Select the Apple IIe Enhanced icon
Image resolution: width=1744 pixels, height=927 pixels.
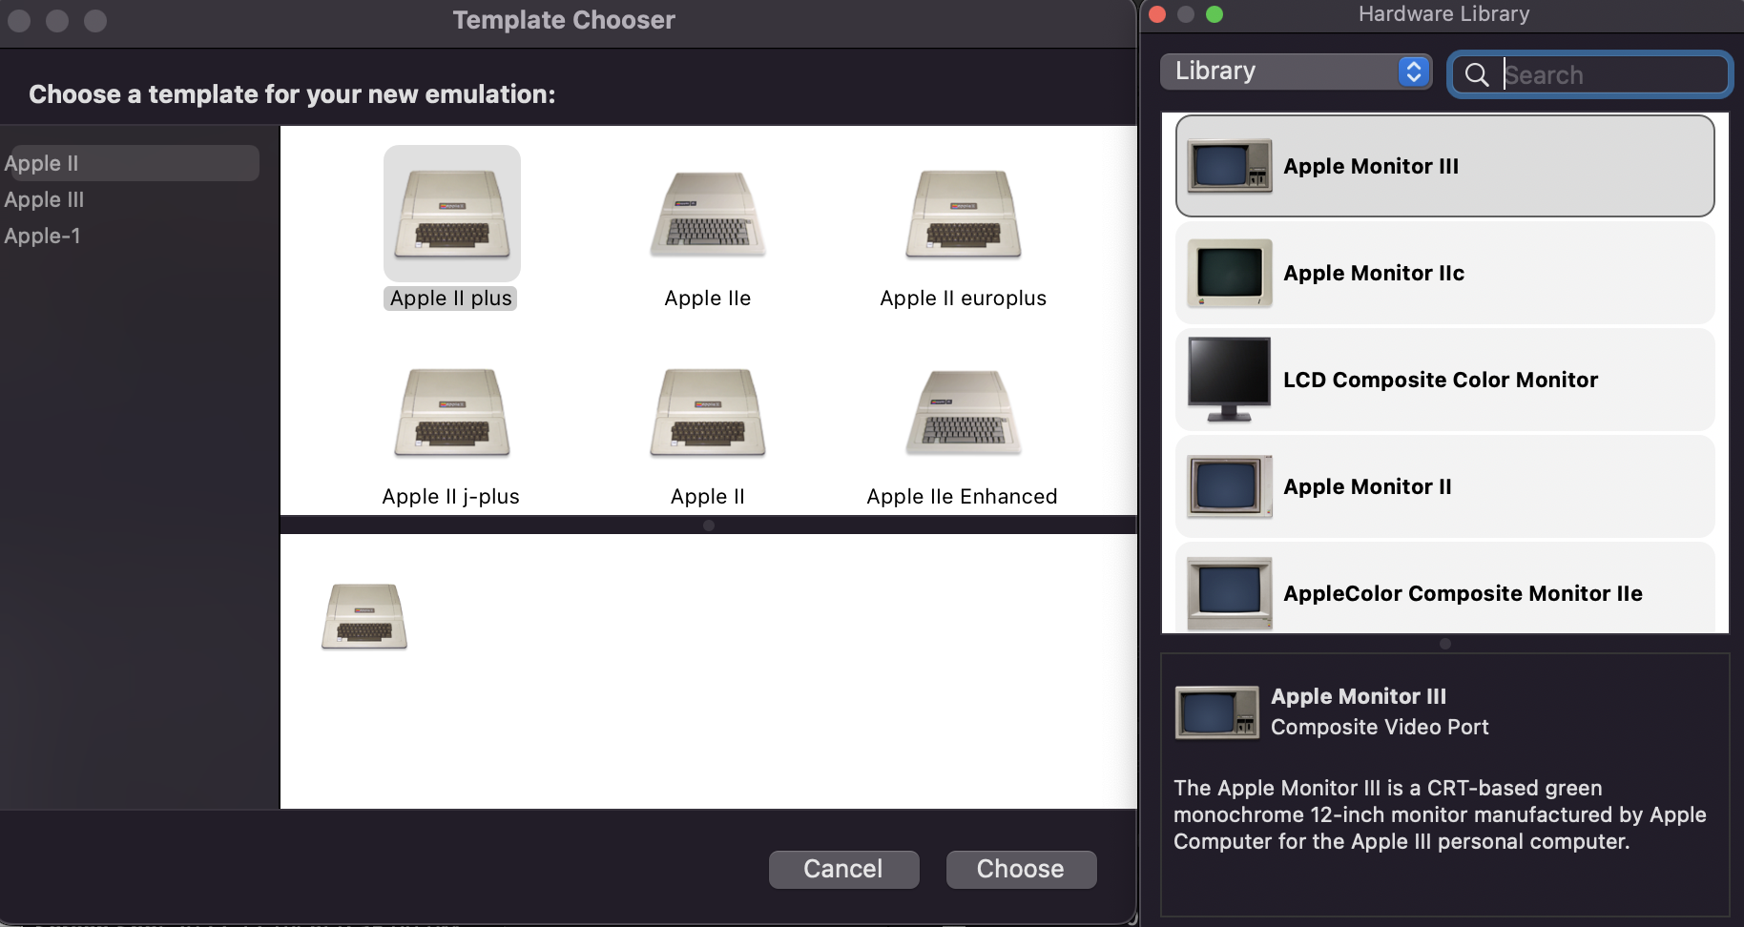click(963, 413)
